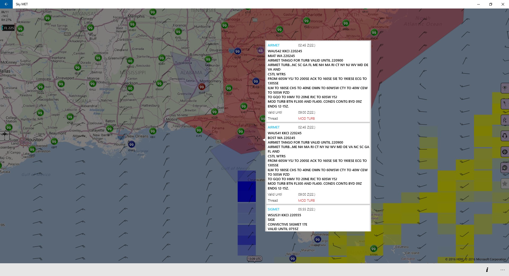Click the 'MIAT WA 220245' line
Screen dimensions: 509x276
pyautogui.click(x=281, y=56)
